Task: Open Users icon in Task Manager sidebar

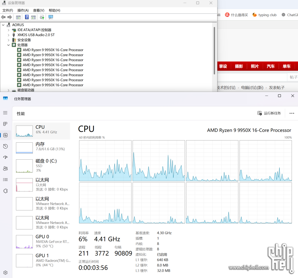Action: coord(5,168)
